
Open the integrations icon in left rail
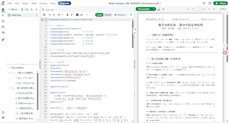[x=3, y=21]
